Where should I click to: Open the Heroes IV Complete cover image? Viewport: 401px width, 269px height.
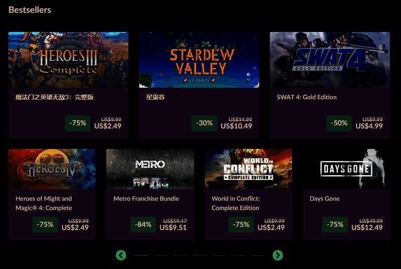tap(52, 169)
